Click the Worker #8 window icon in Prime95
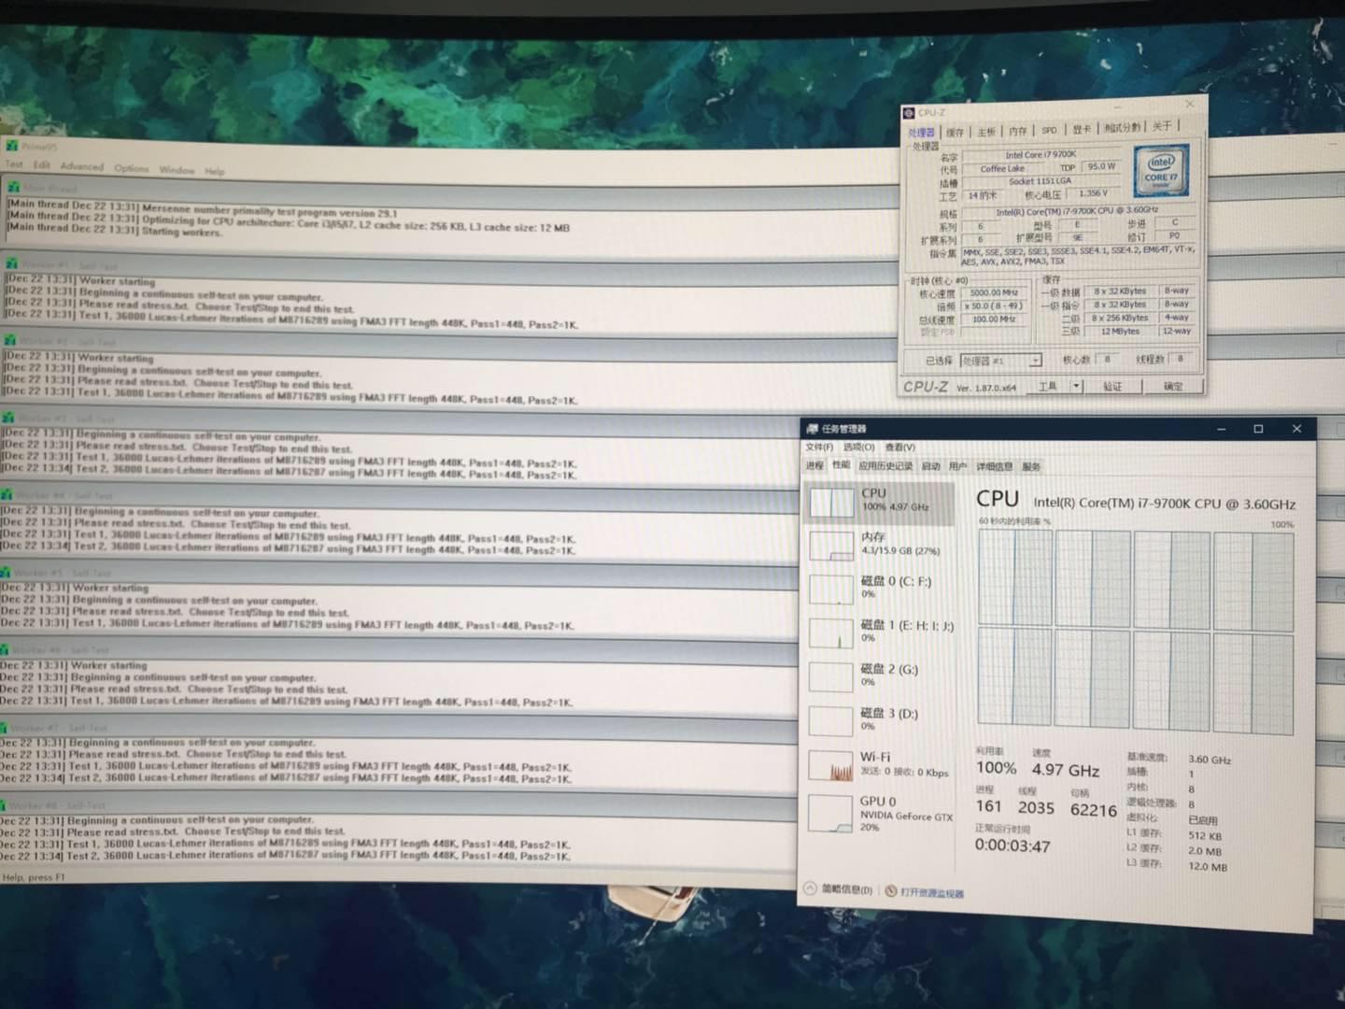This screenshot has height=1009, width=1345. point(5,804)
